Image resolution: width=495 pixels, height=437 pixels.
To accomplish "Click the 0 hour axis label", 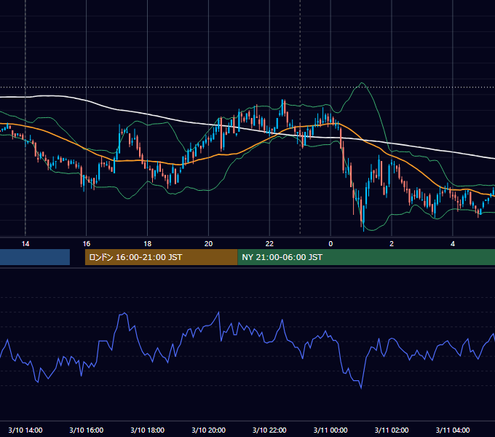I will click(x=330, y=244).
